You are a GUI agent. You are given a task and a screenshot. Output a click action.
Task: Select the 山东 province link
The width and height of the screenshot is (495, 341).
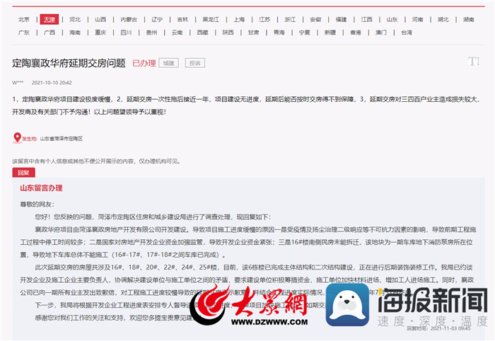point(392,20)
